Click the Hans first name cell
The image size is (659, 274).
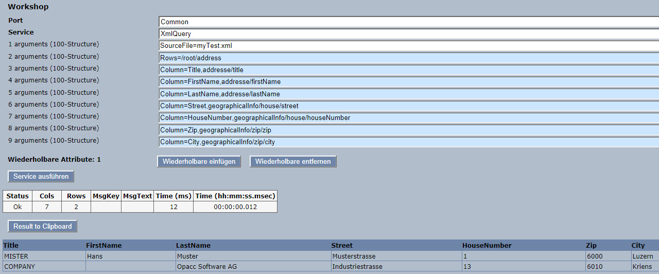(130, 256)
